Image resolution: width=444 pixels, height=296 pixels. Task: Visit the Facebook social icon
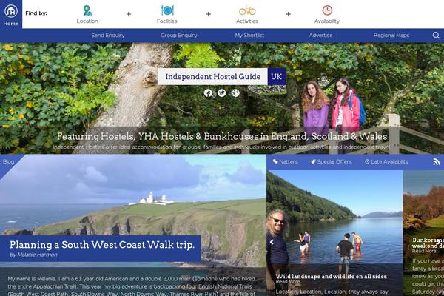tap(208, 93)
